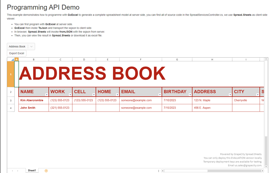Select Kim Abercrombie's home phone number
269x173 pixels.
pos(108,100)
